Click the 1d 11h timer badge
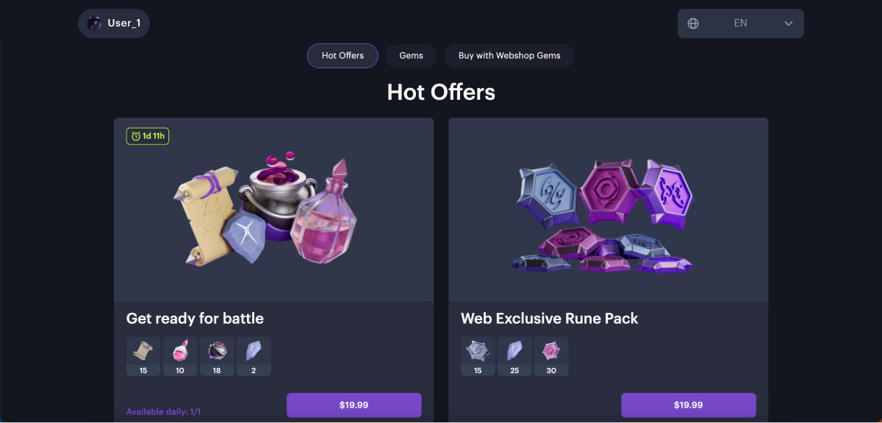 [x=148, y=136]
